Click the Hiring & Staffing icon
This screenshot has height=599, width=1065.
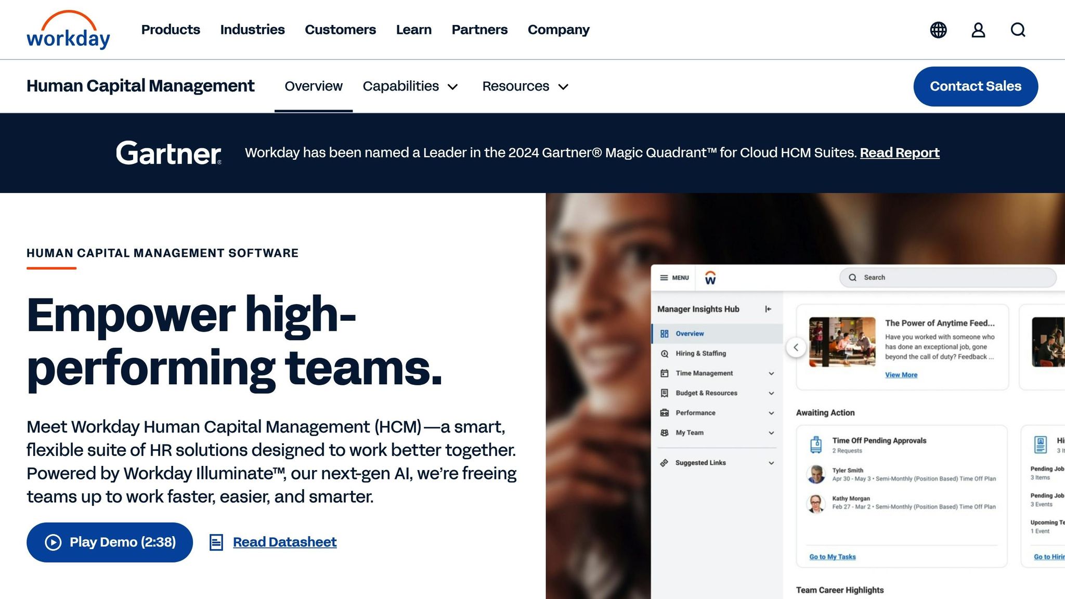point(665,354)
